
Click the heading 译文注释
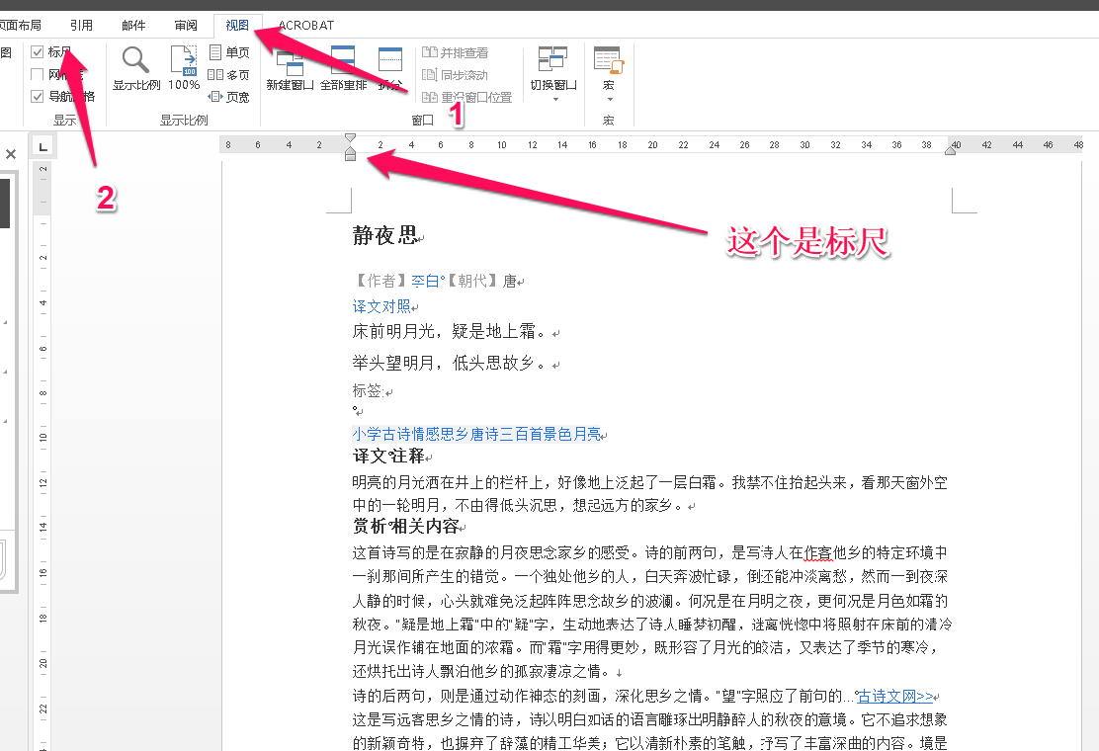pos(388,457)
